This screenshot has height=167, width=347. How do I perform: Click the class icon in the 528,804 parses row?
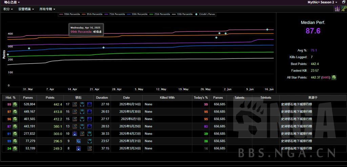15,104
